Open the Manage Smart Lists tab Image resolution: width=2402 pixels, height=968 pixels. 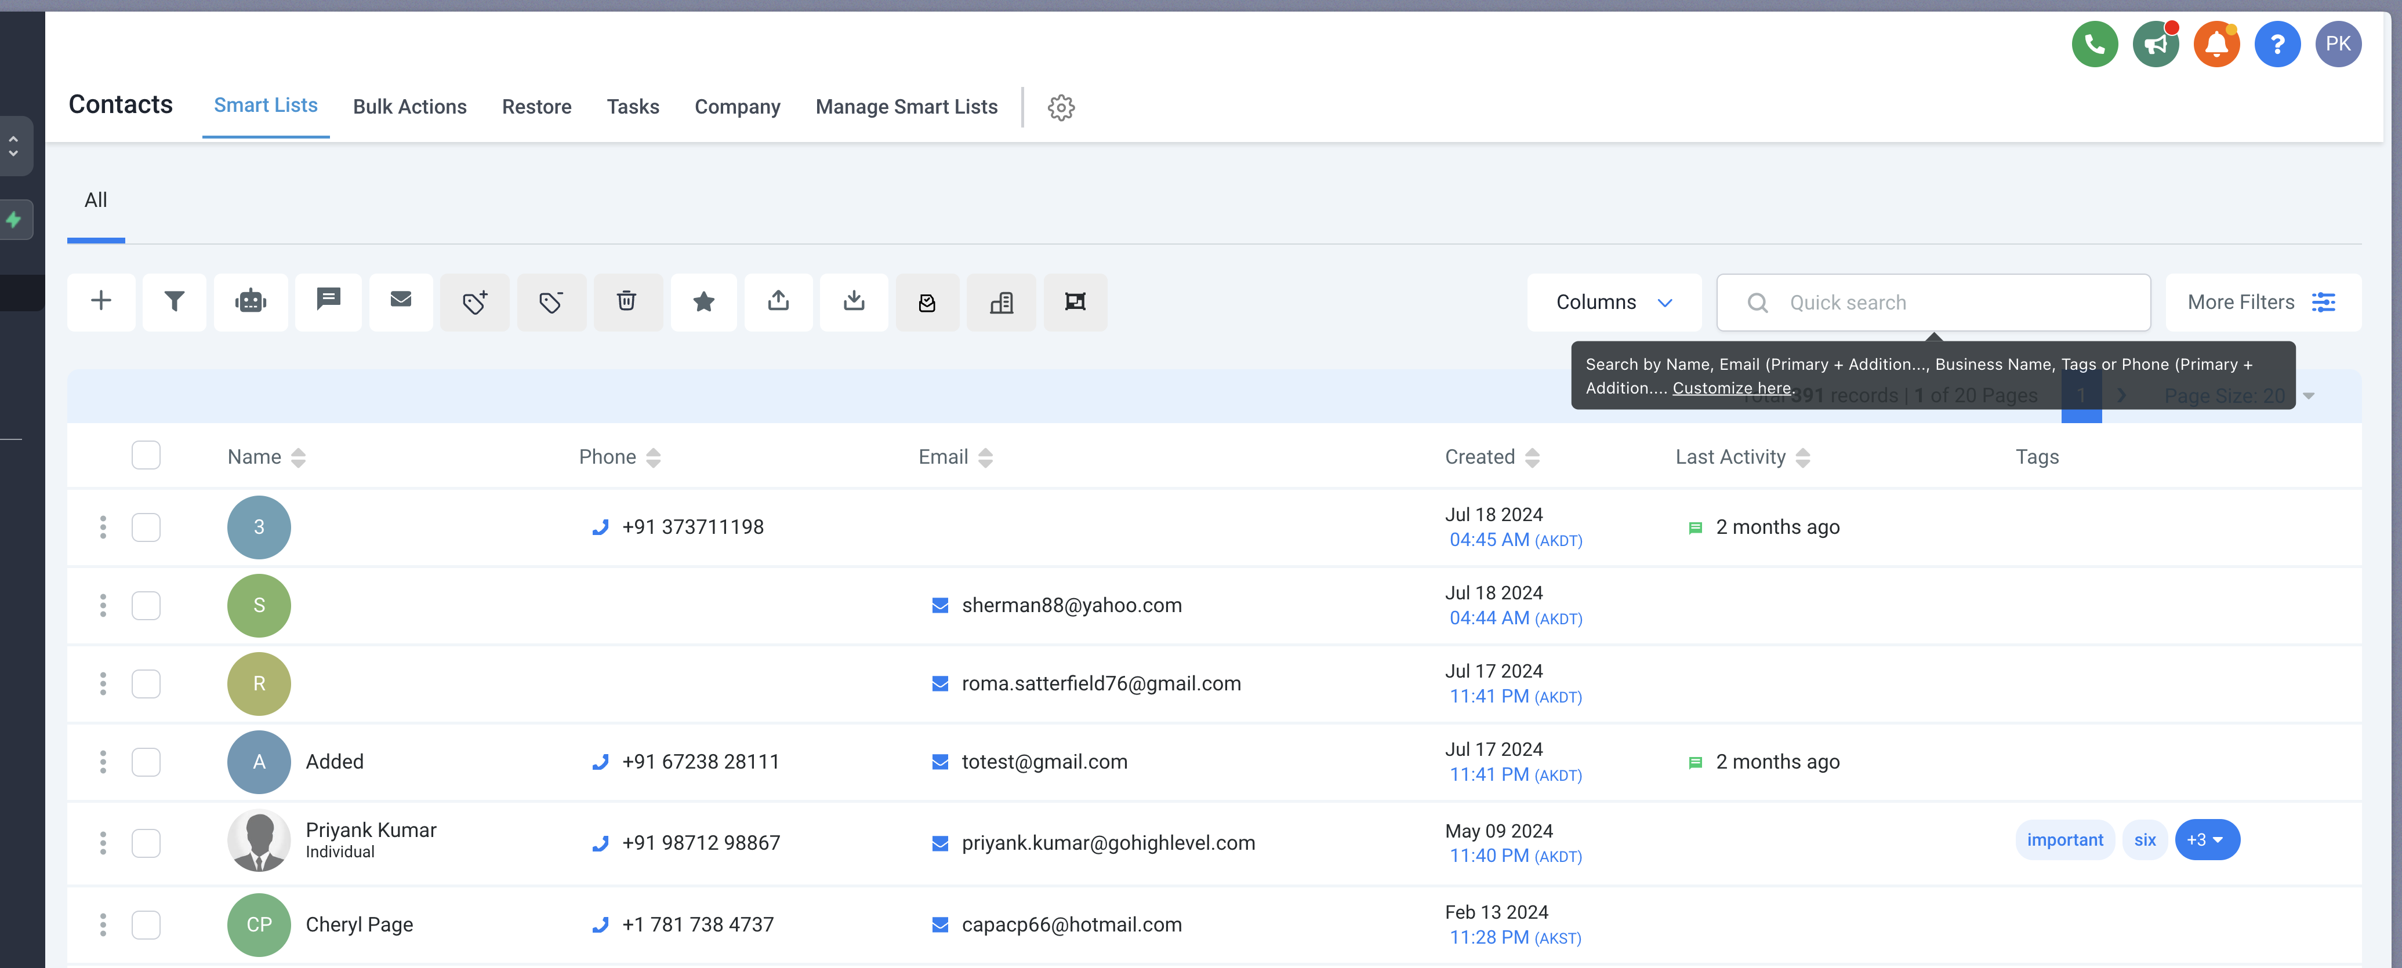coord(906,106)
